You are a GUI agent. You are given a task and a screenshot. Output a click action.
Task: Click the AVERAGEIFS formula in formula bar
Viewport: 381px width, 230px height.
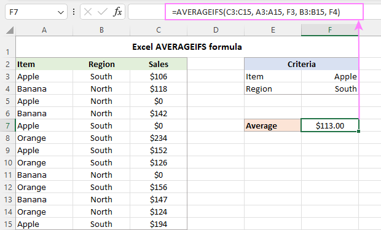[256, 12]
